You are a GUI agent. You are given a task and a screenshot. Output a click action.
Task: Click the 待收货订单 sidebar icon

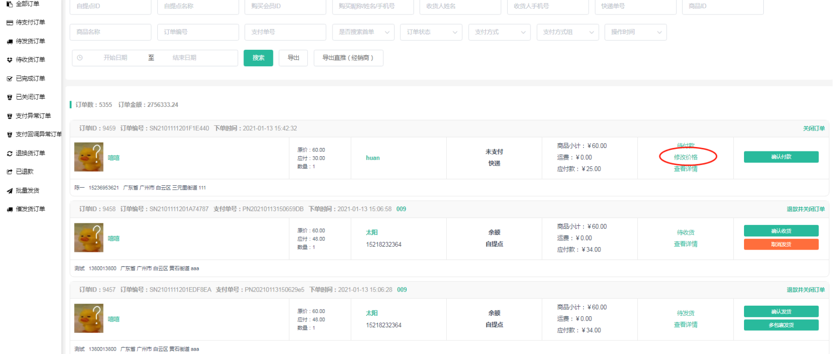(10, 60)
